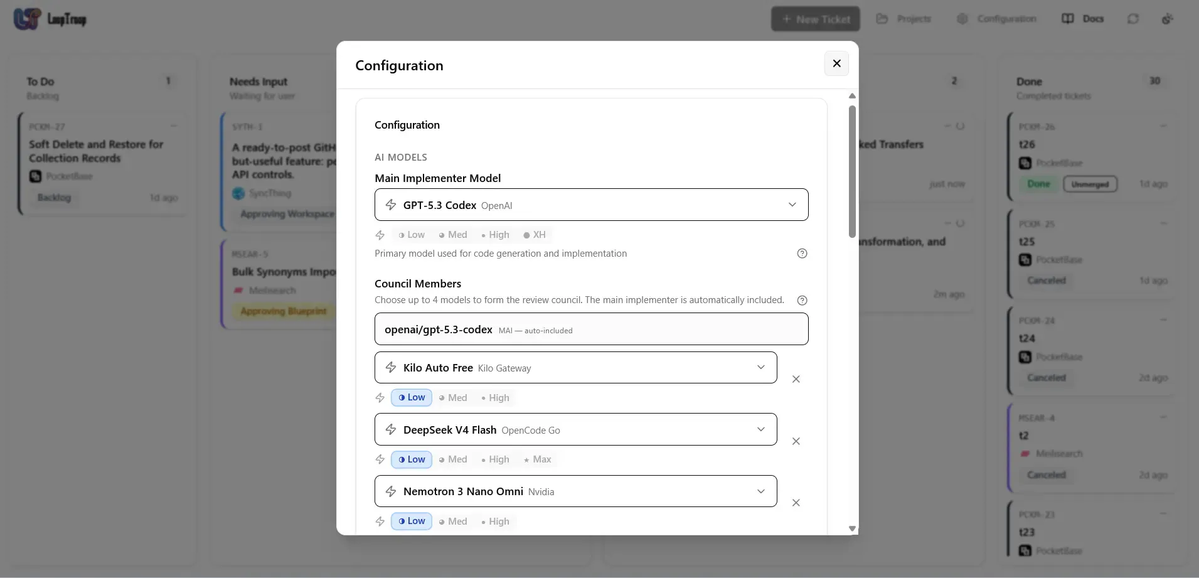This screenshot has height=578, width=1199.
Task: Click the dialog vertical scrollbar thumb
Action: [x=852, y=171]
